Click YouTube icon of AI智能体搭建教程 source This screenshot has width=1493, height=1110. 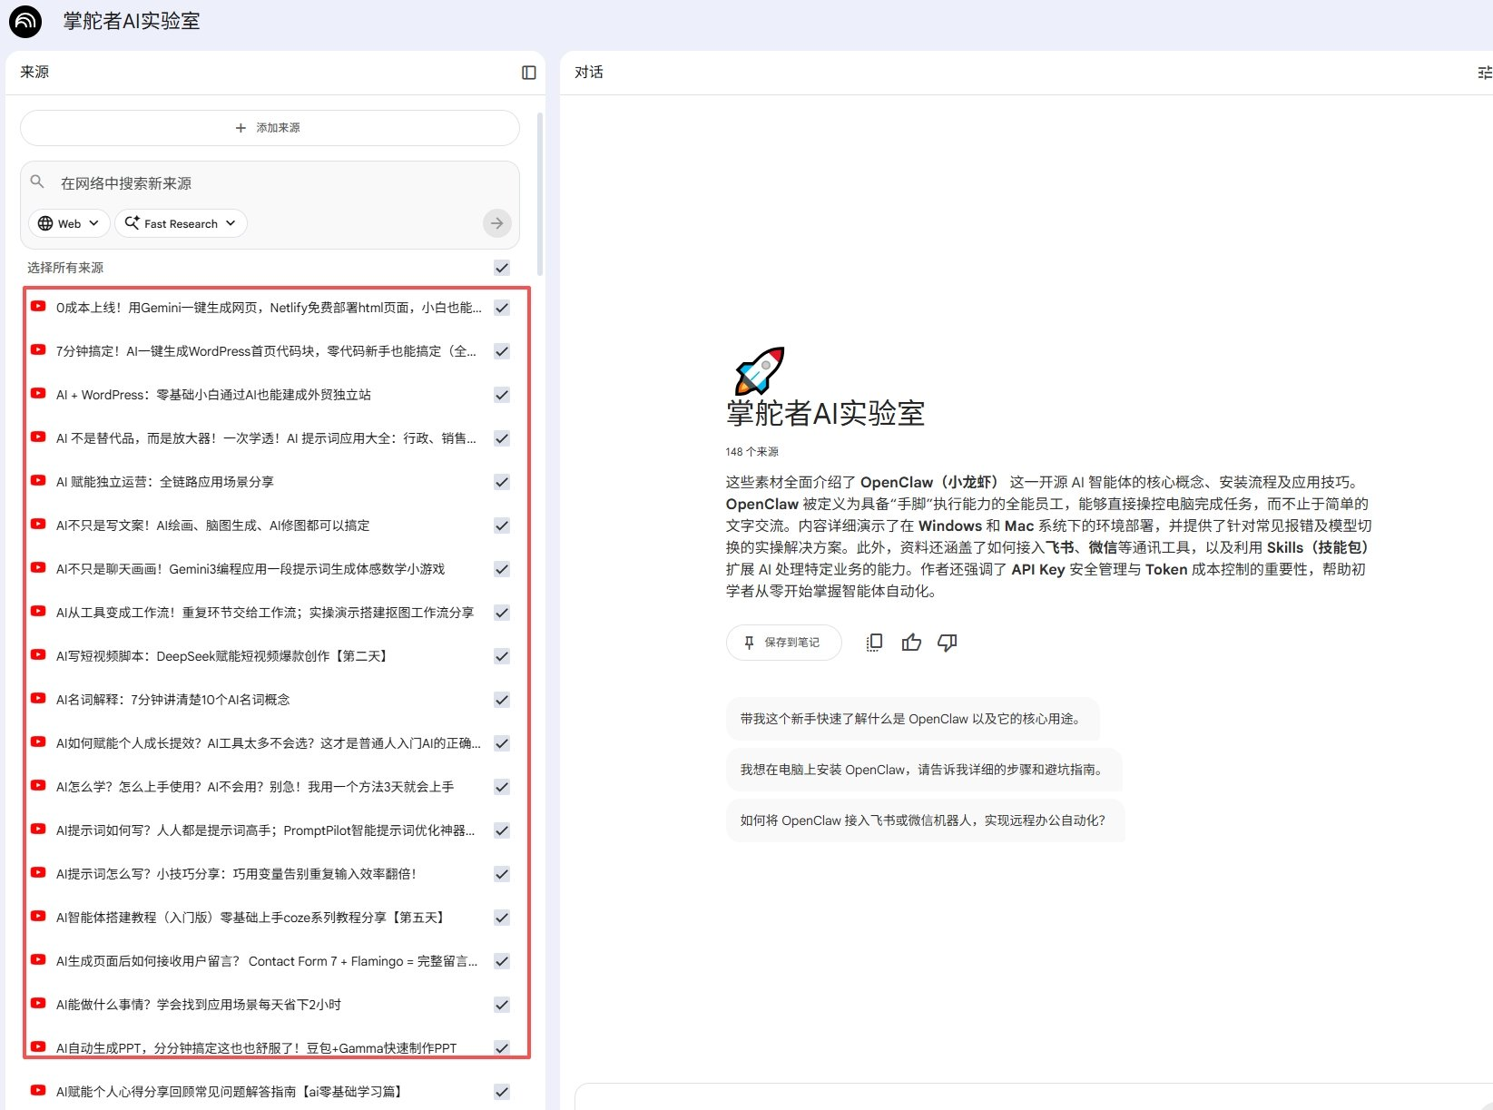coord(38,917)
